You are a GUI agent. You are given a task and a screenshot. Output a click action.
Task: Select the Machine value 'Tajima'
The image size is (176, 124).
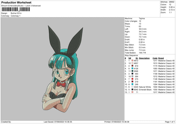pos(142,18)
